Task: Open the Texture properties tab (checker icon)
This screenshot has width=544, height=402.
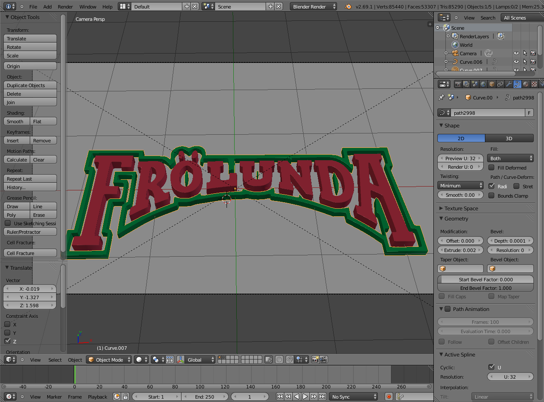Action: click(534, 84)
